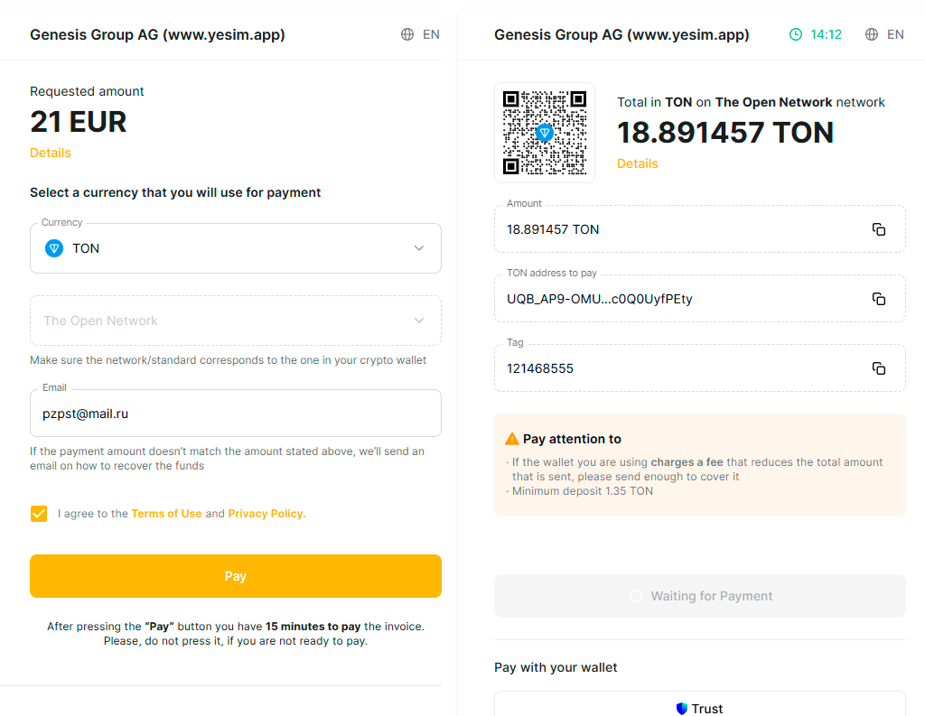Expand the Currency dropdown showing TON
Screen dimensions: 925x716
(x=236, y=248)
